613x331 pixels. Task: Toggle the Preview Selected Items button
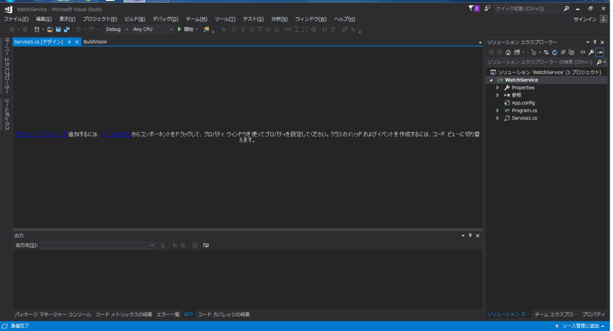pos(600,52)
